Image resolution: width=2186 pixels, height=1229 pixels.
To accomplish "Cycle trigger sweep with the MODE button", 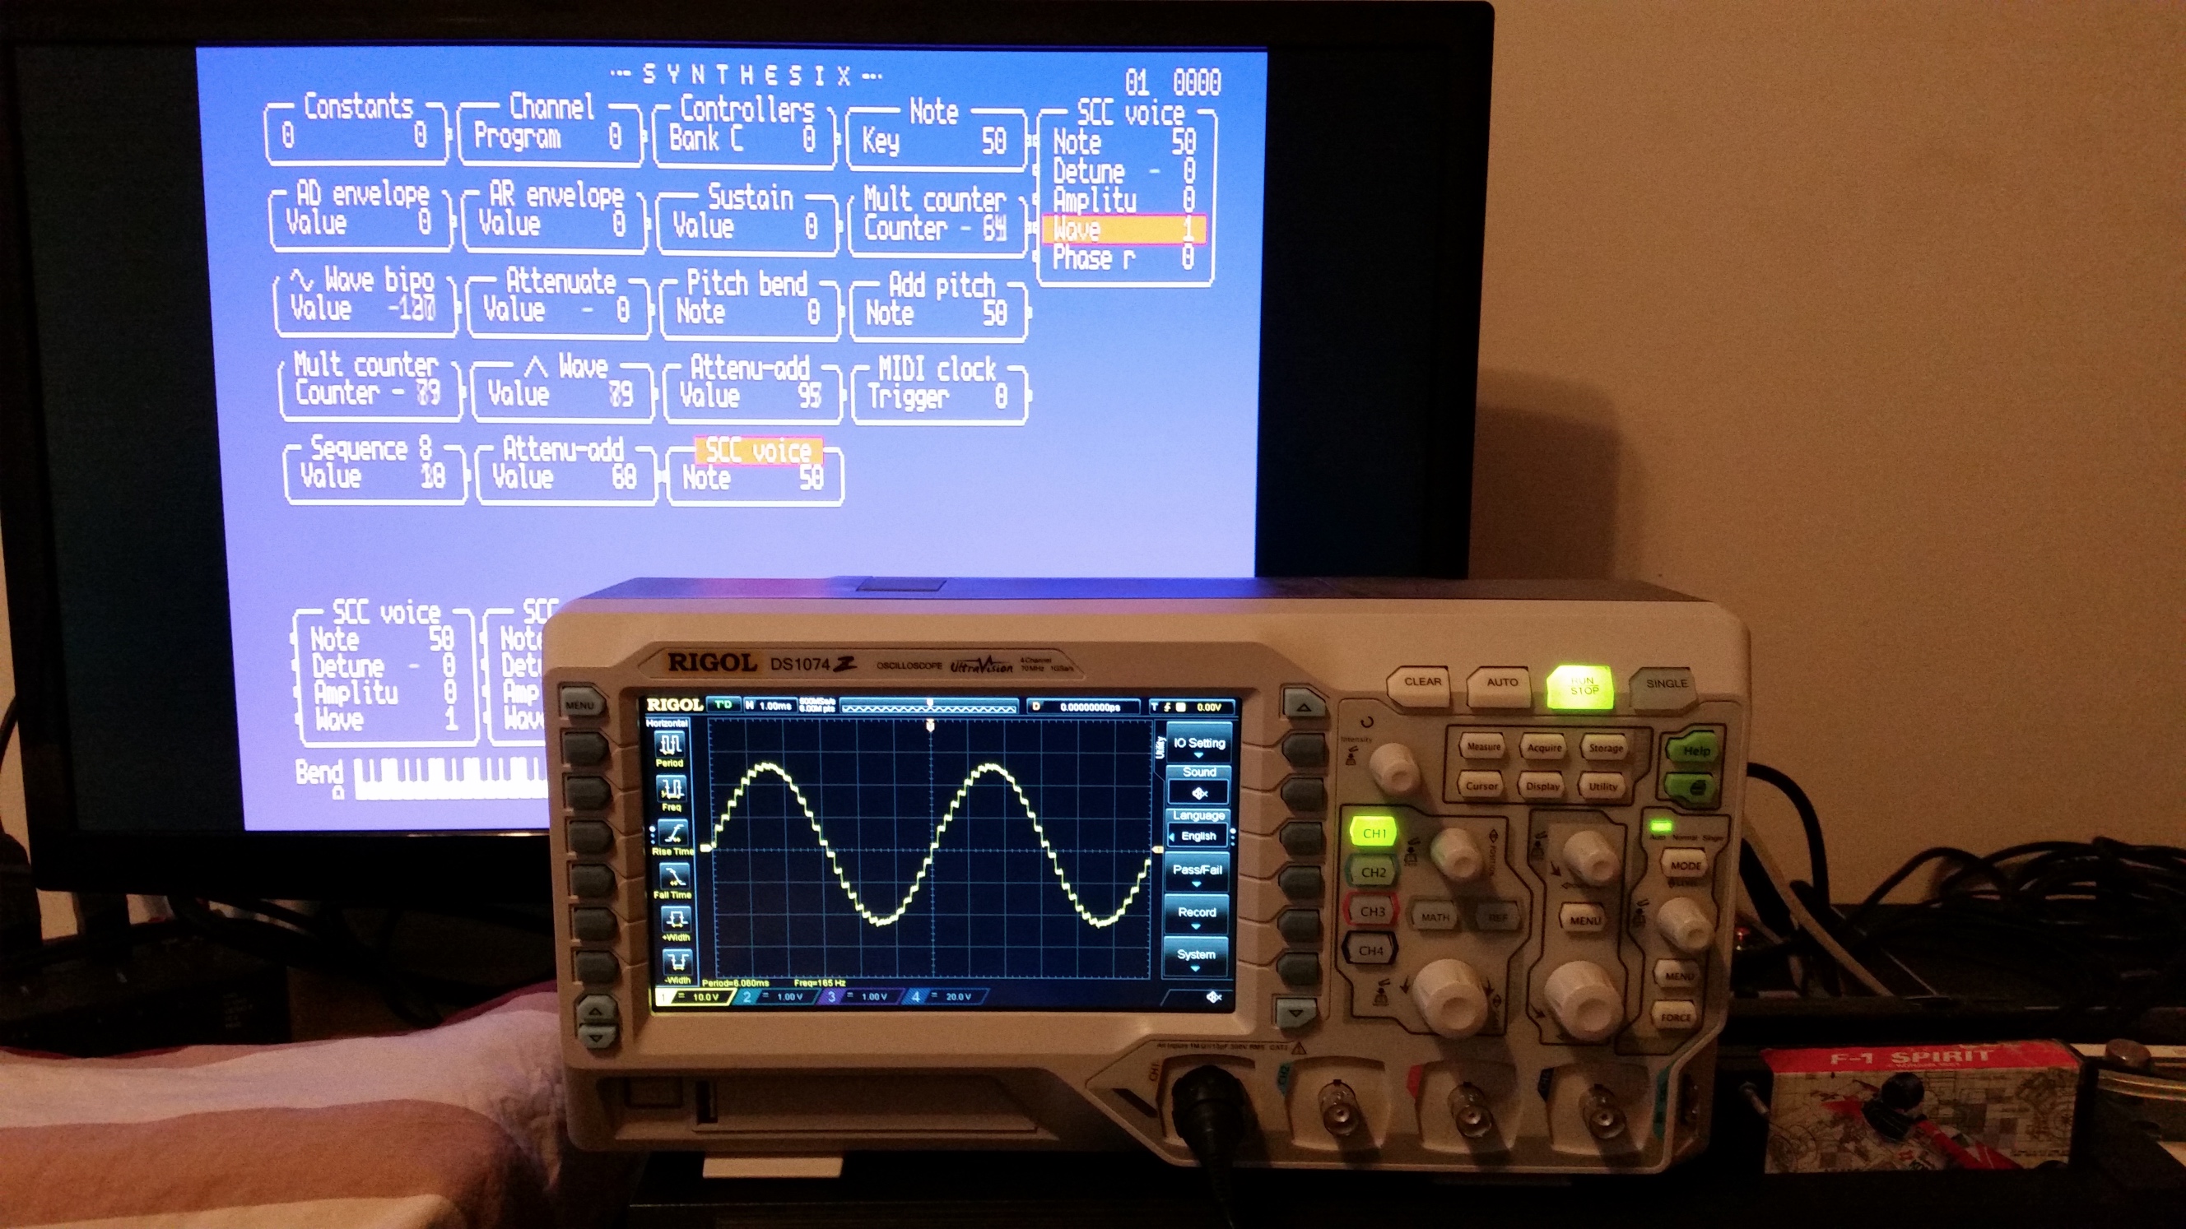I will coord(1686,865).
